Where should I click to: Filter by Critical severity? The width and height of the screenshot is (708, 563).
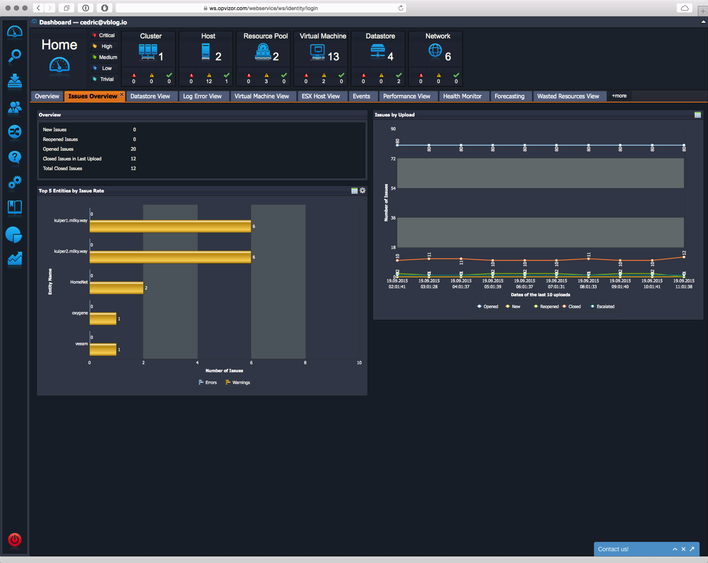point(104,35)
